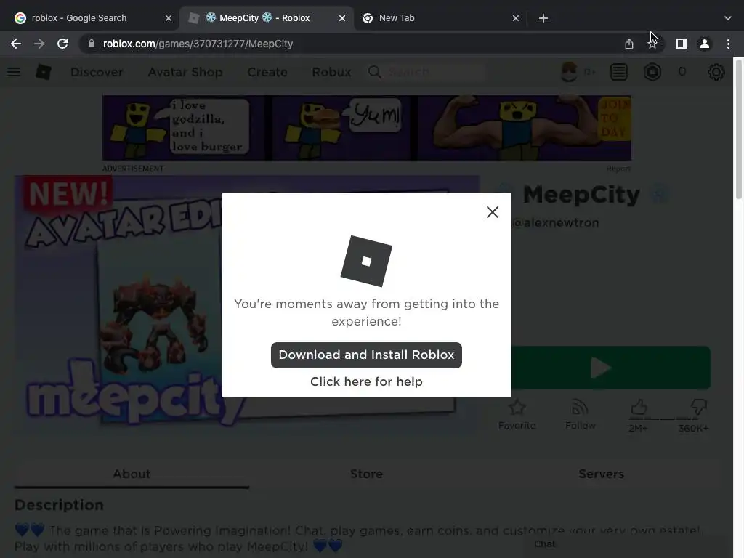Open the Avatar Shop menu item

[x=185, y=72]
